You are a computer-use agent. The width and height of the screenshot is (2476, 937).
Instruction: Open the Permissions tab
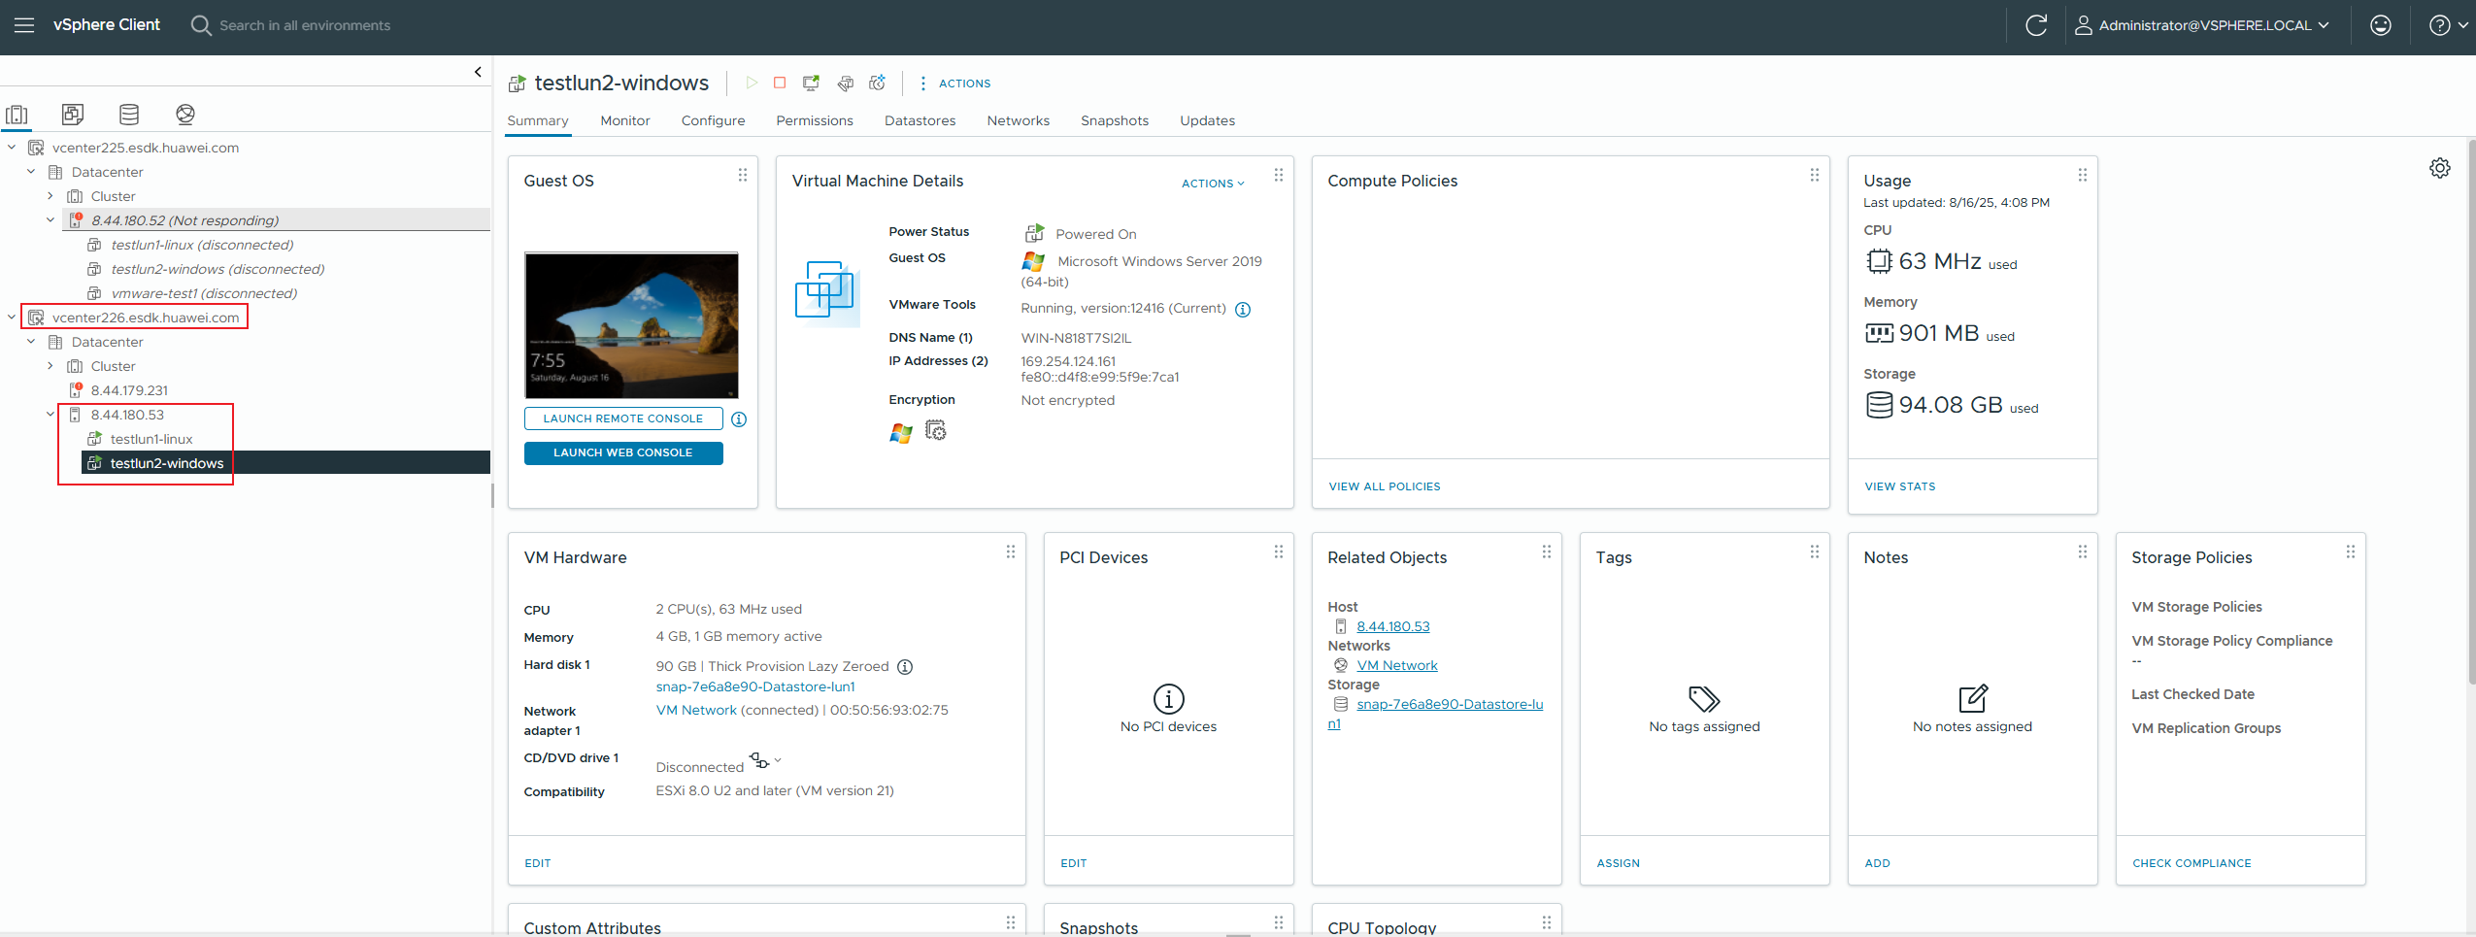pyautogui.click(x=814, y=120)
